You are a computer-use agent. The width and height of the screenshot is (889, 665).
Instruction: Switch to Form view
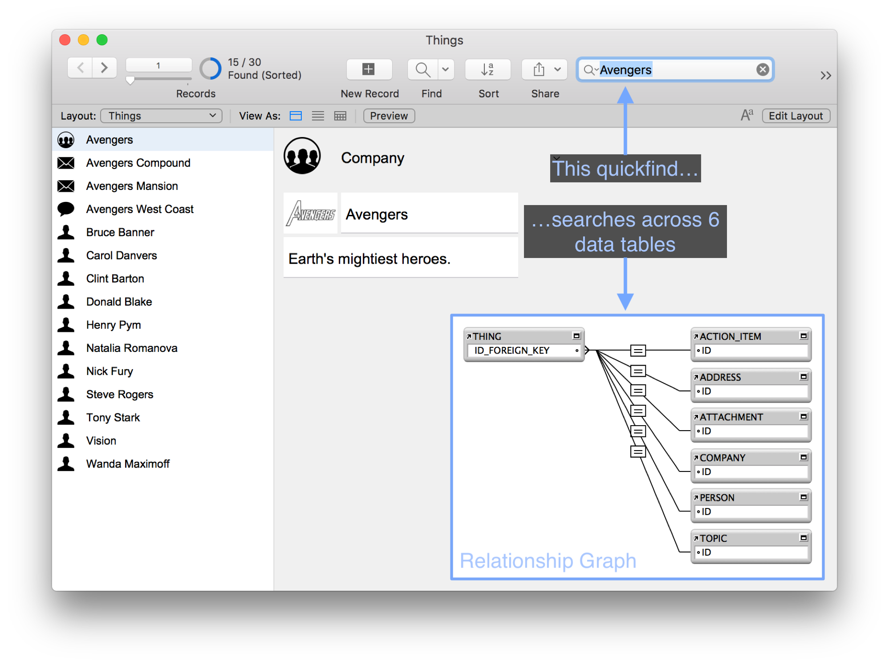[x=296, y=116]
